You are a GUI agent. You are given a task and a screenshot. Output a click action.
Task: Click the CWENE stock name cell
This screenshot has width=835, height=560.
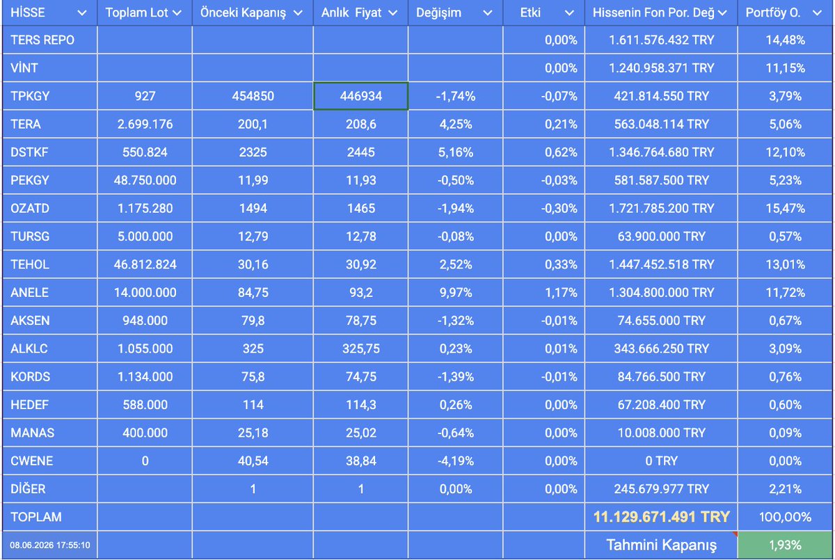[x=49, y=461]
